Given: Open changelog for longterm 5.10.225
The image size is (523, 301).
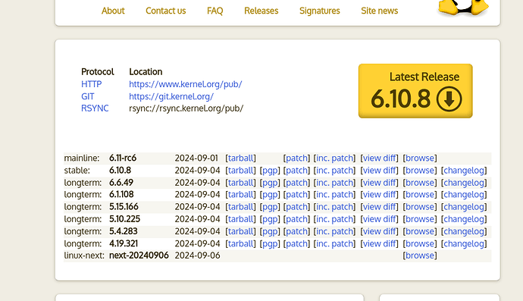Looking at the screenshot, I should (464, 219).
